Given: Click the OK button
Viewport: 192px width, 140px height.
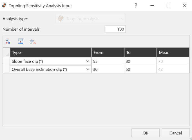Looking at the screenshot, I should tap(146, 133).
